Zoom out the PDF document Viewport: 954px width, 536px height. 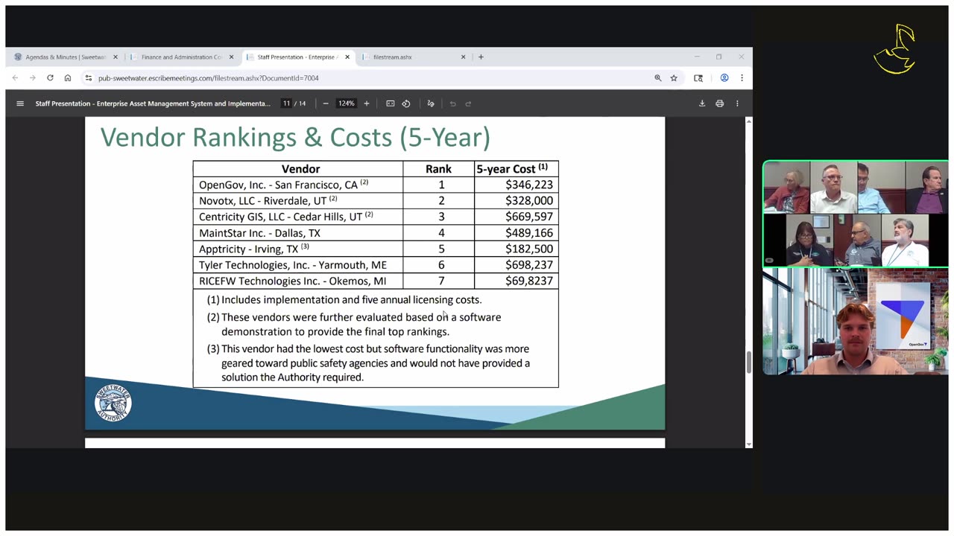(x=326, y=103)
